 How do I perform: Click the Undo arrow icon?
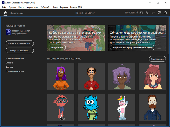pos(147,13)
